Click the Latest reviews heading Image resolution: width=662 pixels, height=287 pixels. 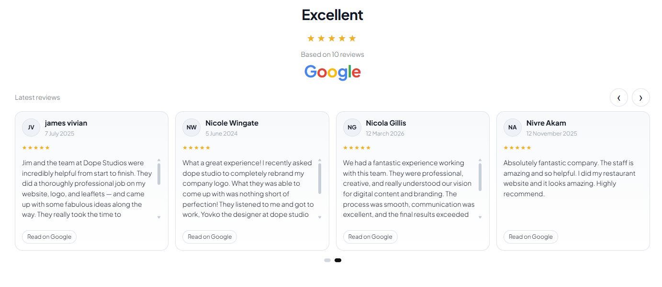[37, 97]
